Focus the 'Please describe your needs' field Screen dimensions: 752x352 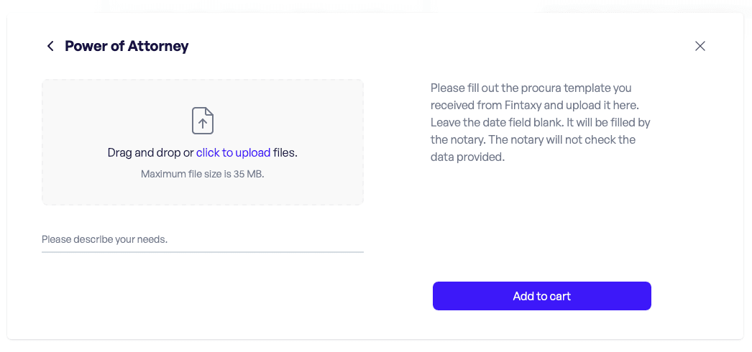(202, 239)
